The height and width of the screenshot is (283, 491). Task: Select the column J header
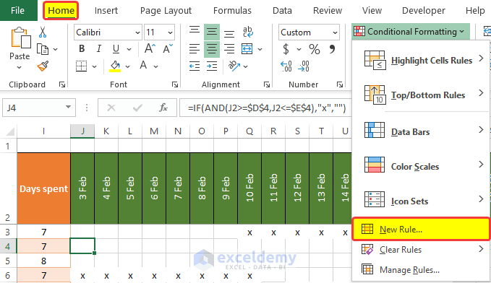pos(82,131)
